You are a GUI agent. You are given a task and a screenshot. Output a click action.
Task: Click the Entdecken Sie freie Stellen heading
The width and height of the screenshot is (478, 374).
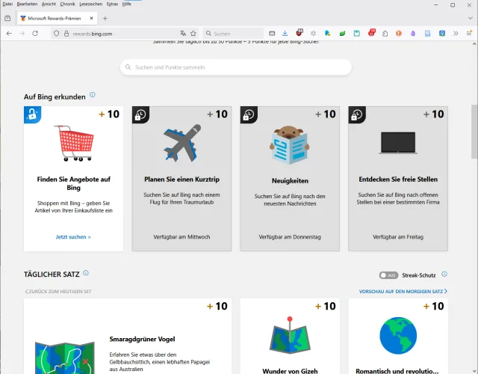398,180
